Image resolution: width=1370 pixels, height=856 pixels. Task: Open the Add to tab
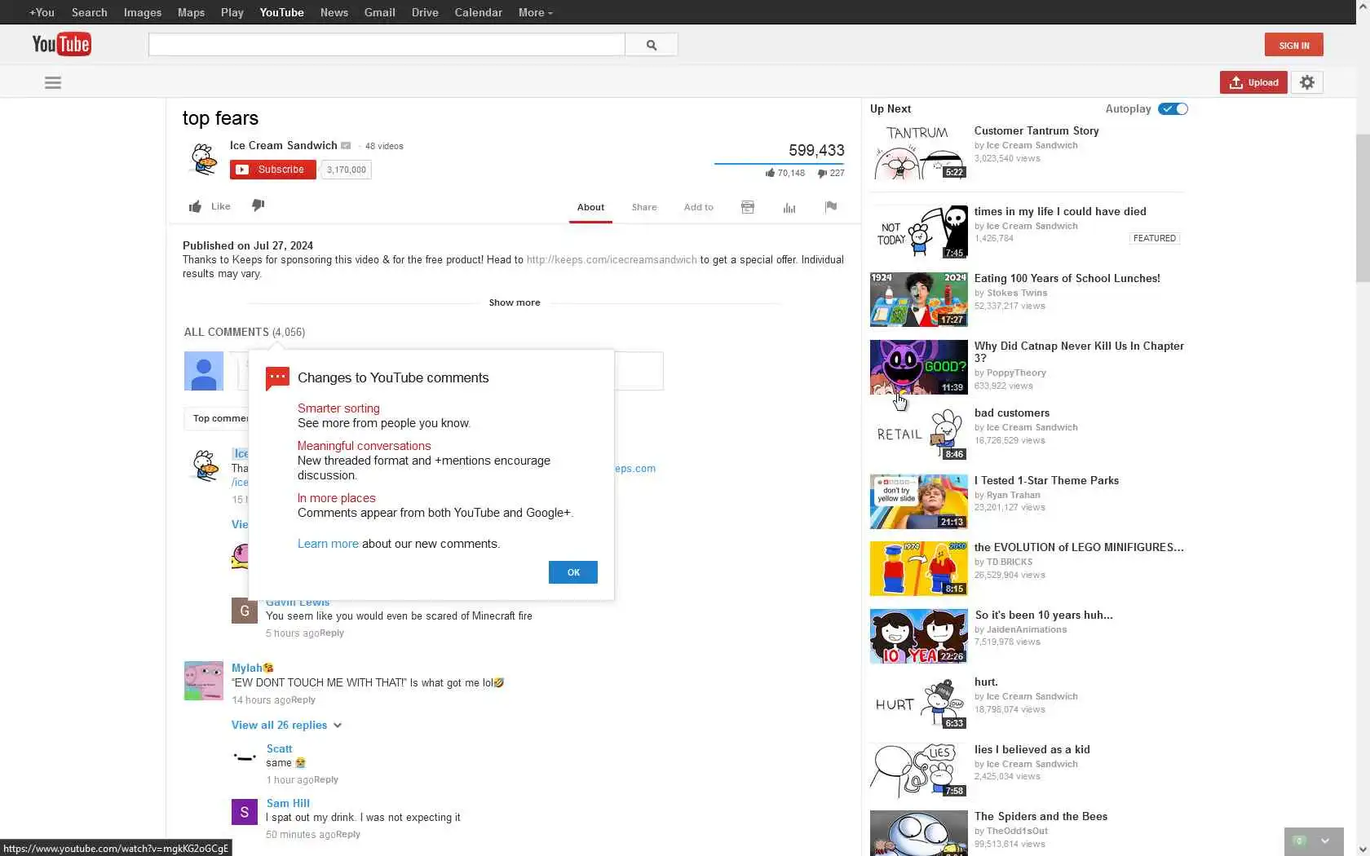[698, 207]
